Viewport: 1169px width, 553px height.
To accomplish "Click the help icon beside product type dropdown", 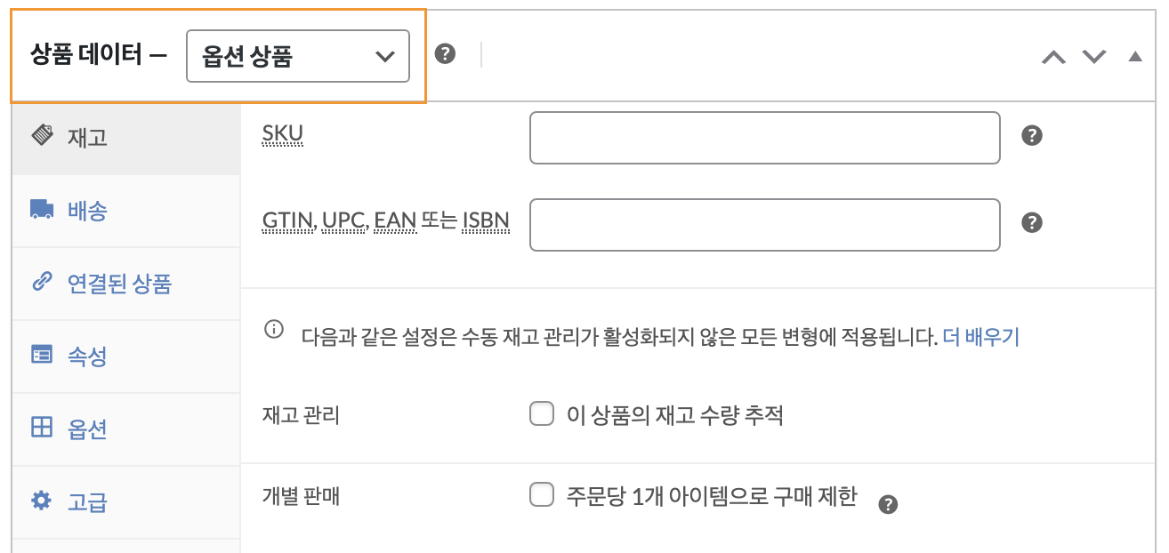I will pyautogui.click(x=445, y=54).
